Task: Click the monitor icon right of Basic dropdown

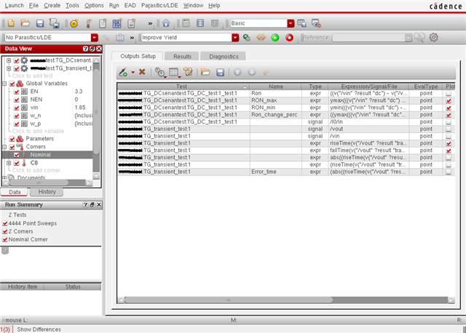Action: point(301,23)
